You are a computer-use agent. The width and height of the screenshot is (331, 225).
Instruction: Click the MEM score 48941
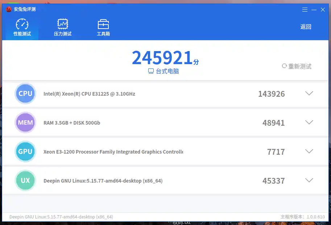274,123
